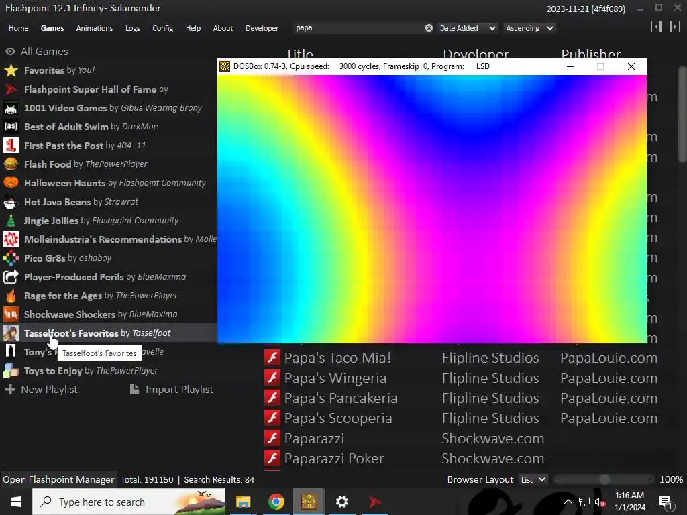
Task: Open Chrome from the taskbar
Action: click(276, 502)
